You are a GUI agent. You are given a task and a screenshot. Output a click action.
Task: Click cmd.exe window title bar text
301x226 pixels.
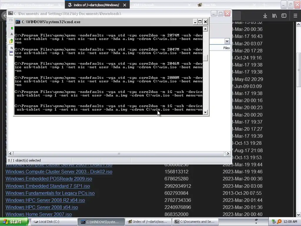[x=51, y=22]
